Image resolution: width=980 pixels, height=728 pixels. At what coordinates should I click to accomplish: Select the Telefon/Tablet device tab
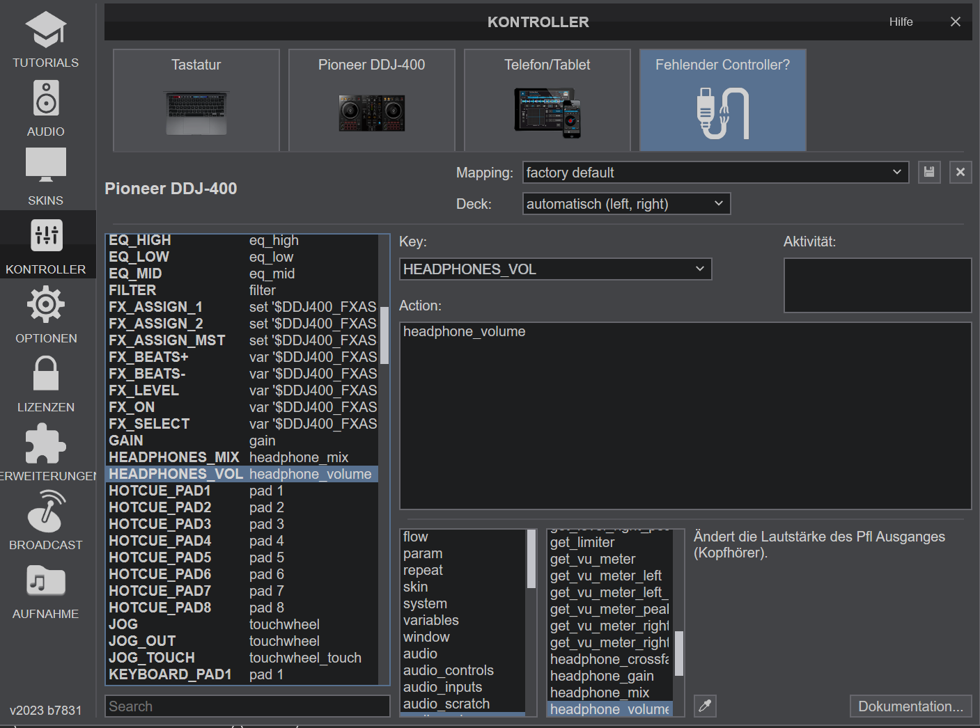point(547,100)
